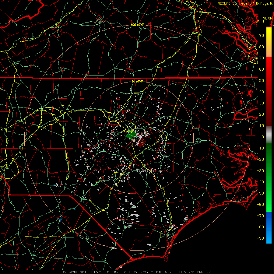
Task: Click the "NEXR" label near the colorbar
Action: click(267, 18)
